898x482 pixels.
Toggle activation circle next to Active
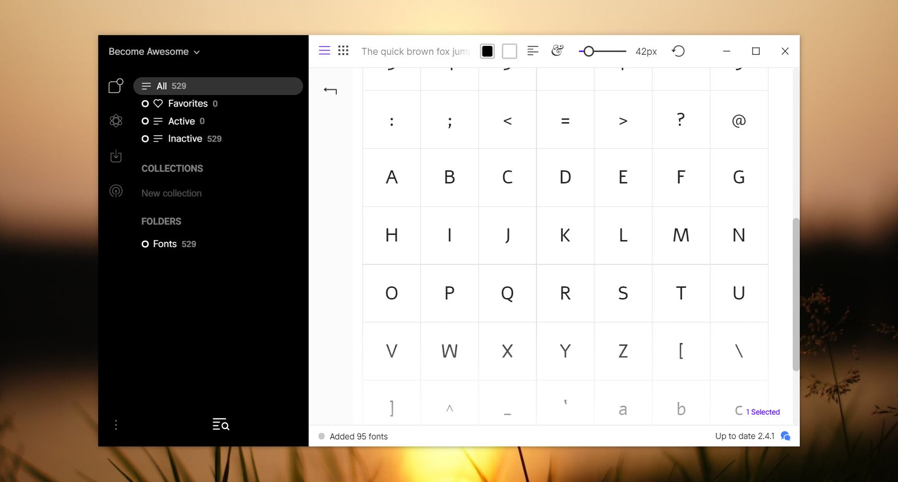[x=145, y=121]
